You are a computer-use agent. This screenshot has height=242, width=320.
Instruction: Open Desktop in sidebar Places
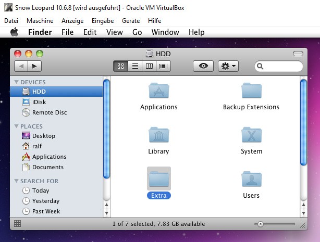coord(56,136)
